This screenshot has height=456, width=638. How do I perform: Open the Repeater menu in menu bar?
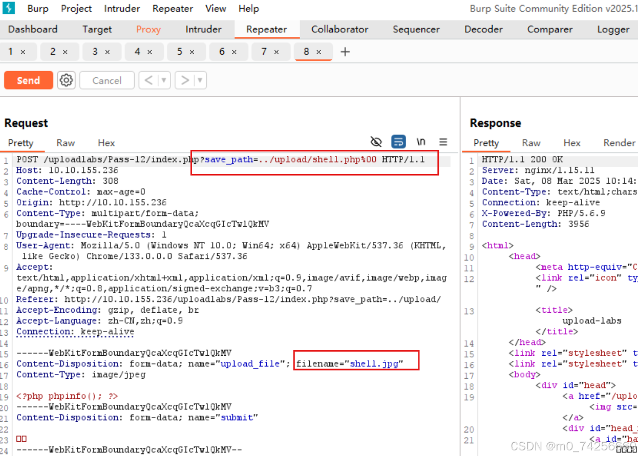[x=173, y=9]
